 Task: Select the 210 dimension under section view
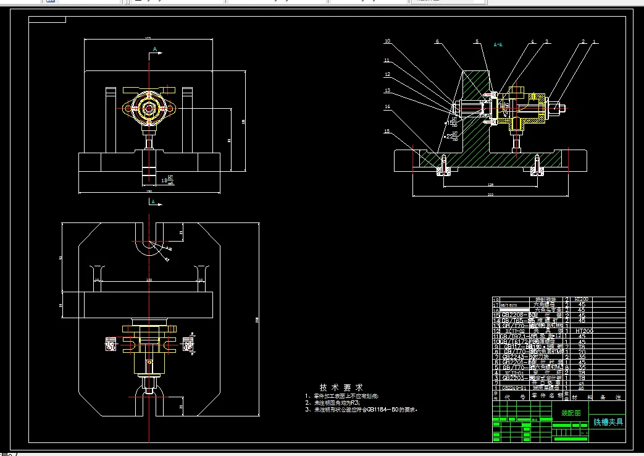(490, 195)
